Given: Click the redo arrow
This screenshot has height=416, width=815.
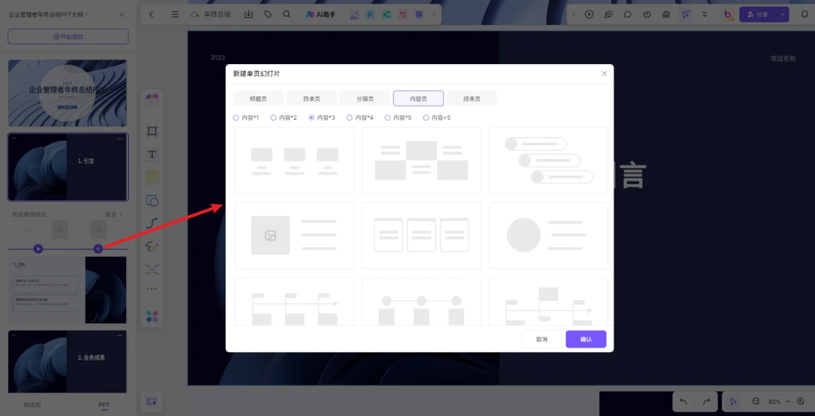Looking at the screenshot, I should coord(706,402).
